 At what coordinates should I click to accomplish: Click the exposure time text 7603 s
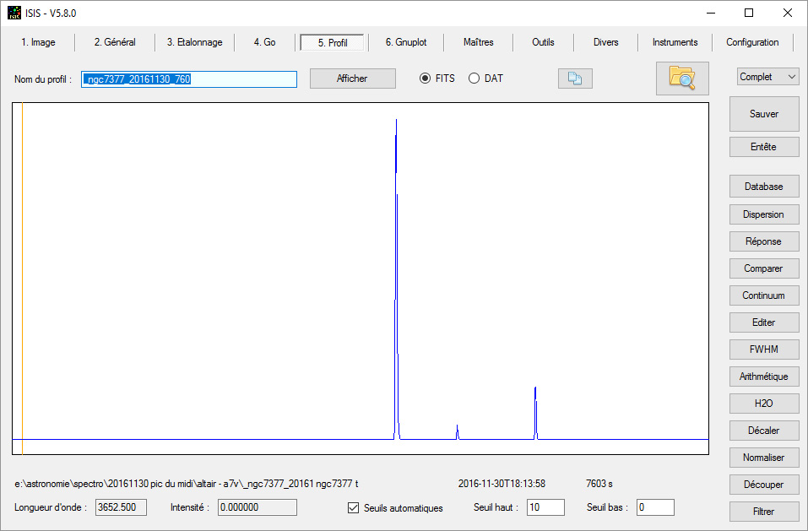pos(599,484)
